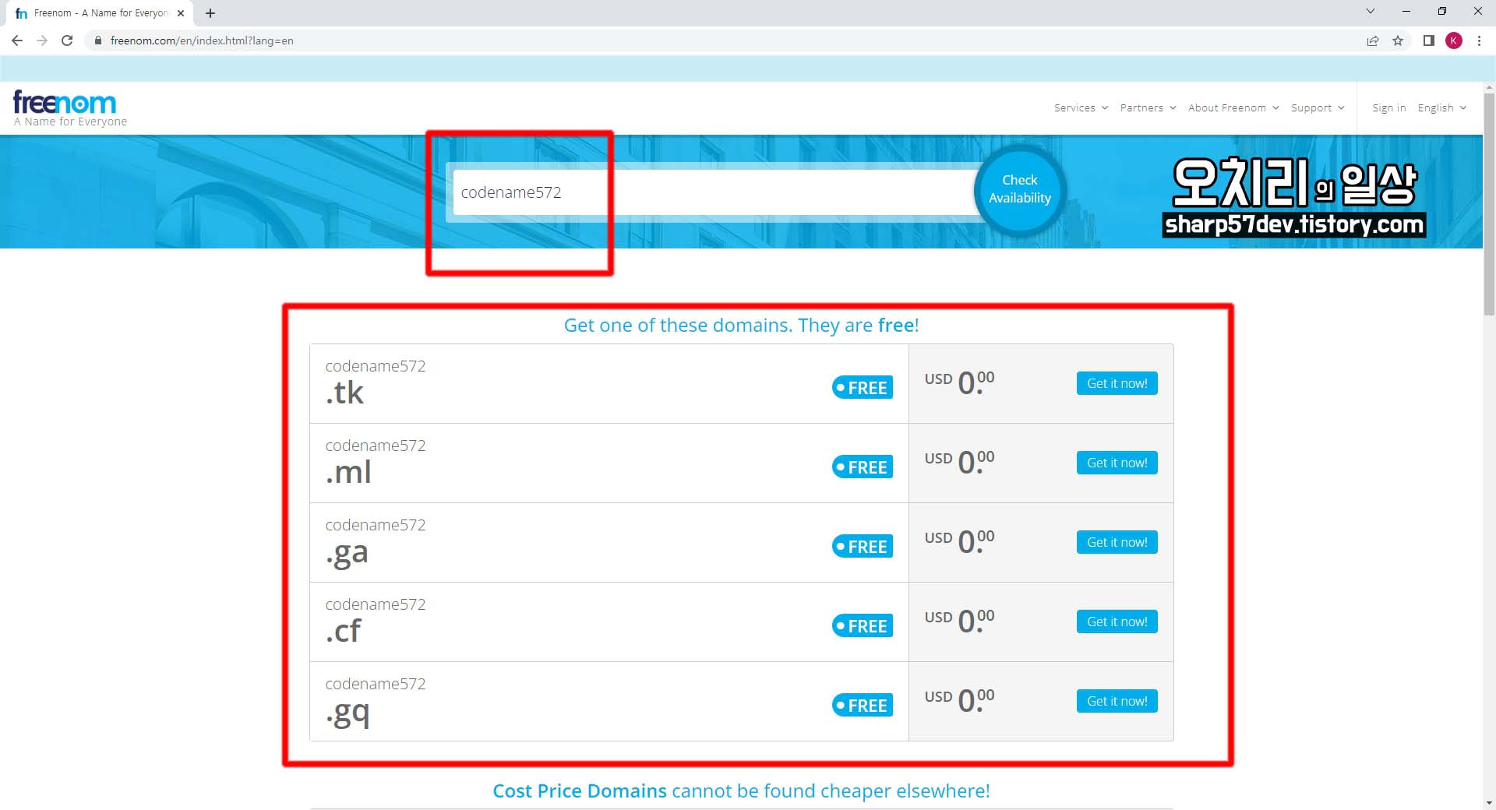
Task: Click the address bar URL
Action: pos(202,40)
